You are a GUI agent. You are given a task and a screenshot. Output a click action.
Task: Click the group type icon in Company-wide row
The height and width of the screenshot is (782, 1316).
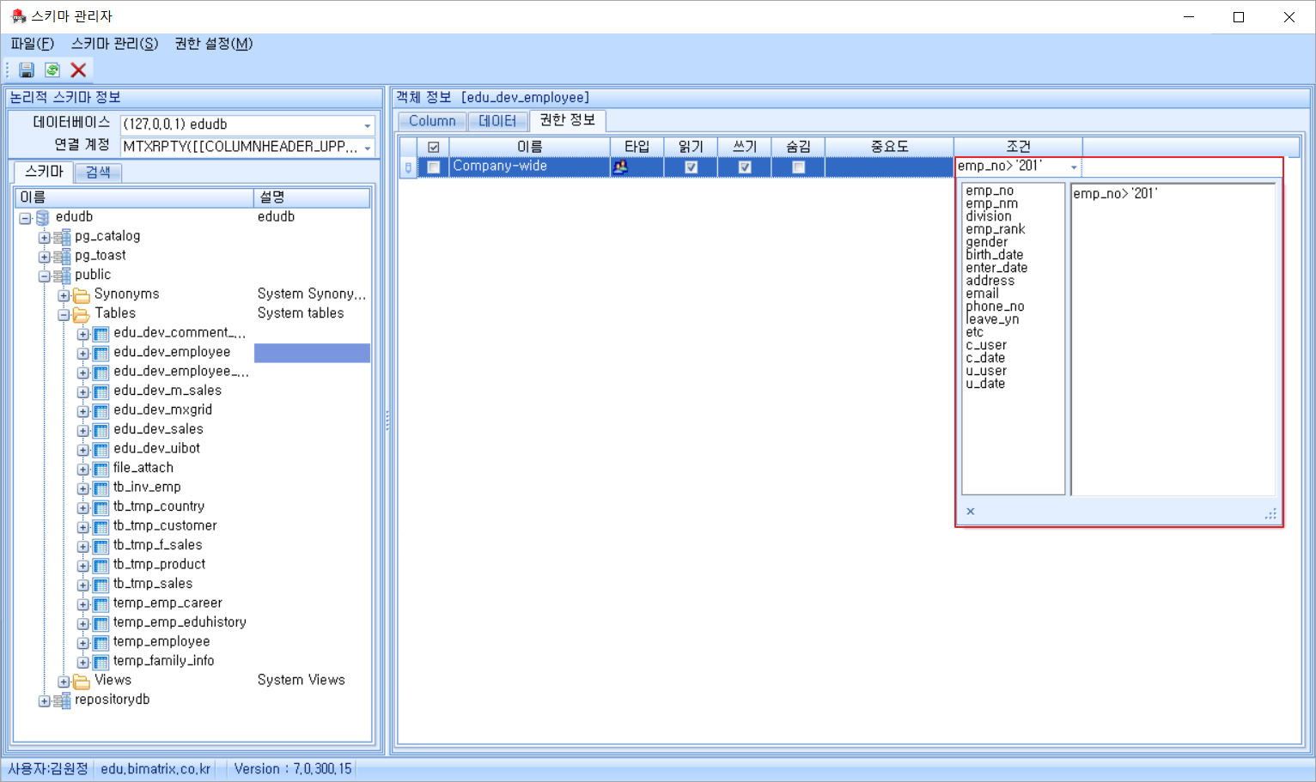click(620, 167)
